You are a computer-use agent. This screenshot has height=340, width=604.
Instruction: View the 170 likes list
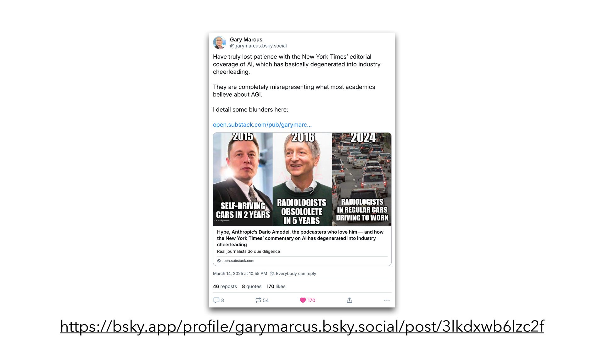(x=276, y=286)
